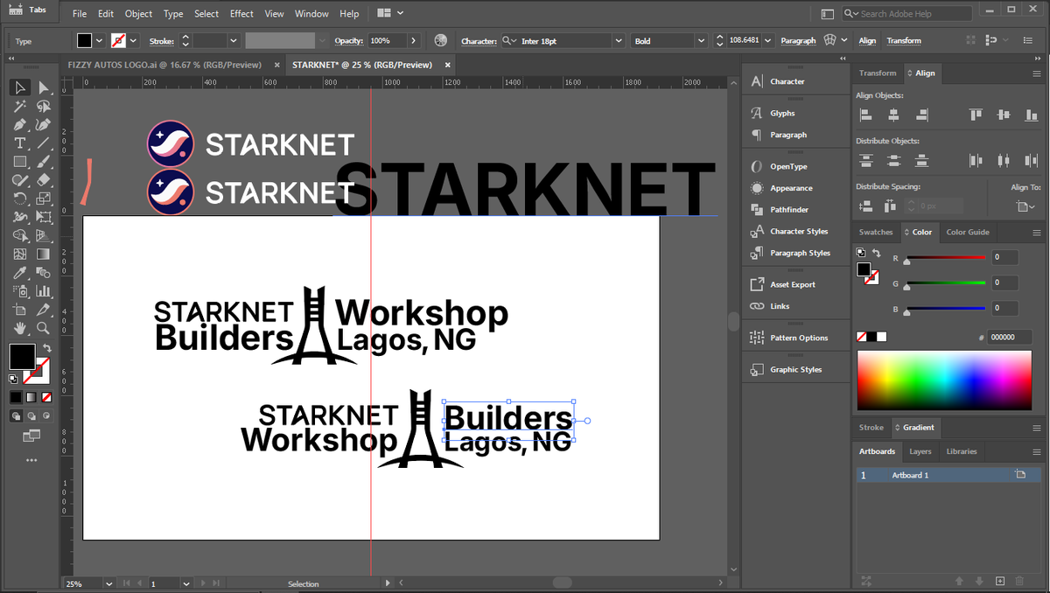Click Vertical Distribute Center icon
This screenshot has width=1050, height=593.
point(893,160)
